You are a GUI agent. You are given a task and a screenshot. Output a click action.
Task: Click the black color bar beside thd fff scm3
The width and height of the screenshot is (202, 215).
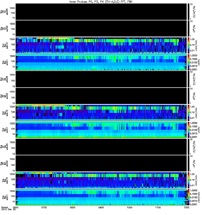[188, 96]
